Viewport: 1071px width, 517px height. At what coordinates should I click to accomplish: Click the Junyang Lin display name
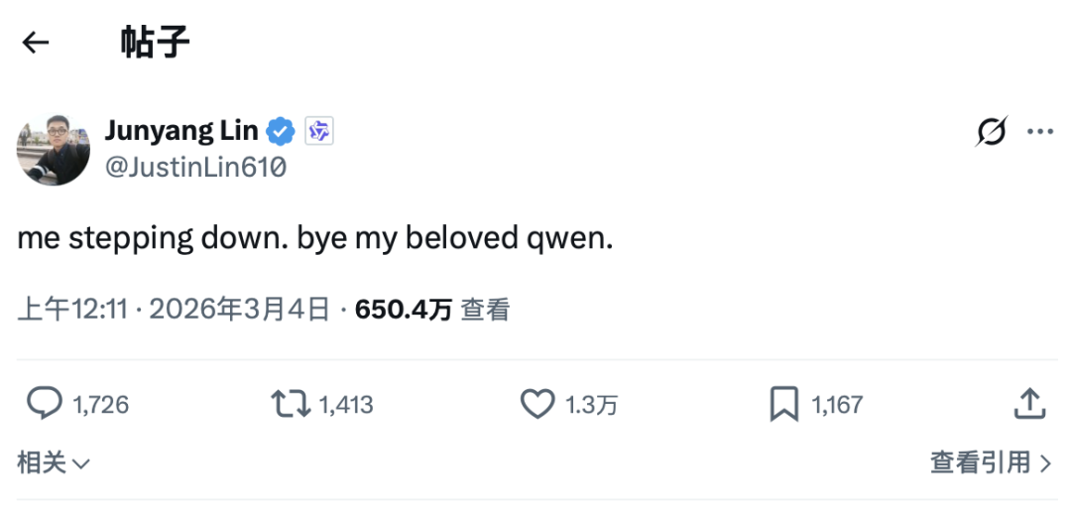pos(181,130)
